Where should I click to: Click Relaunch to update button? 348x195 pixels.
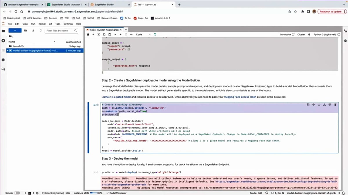(x=332, y=12)
